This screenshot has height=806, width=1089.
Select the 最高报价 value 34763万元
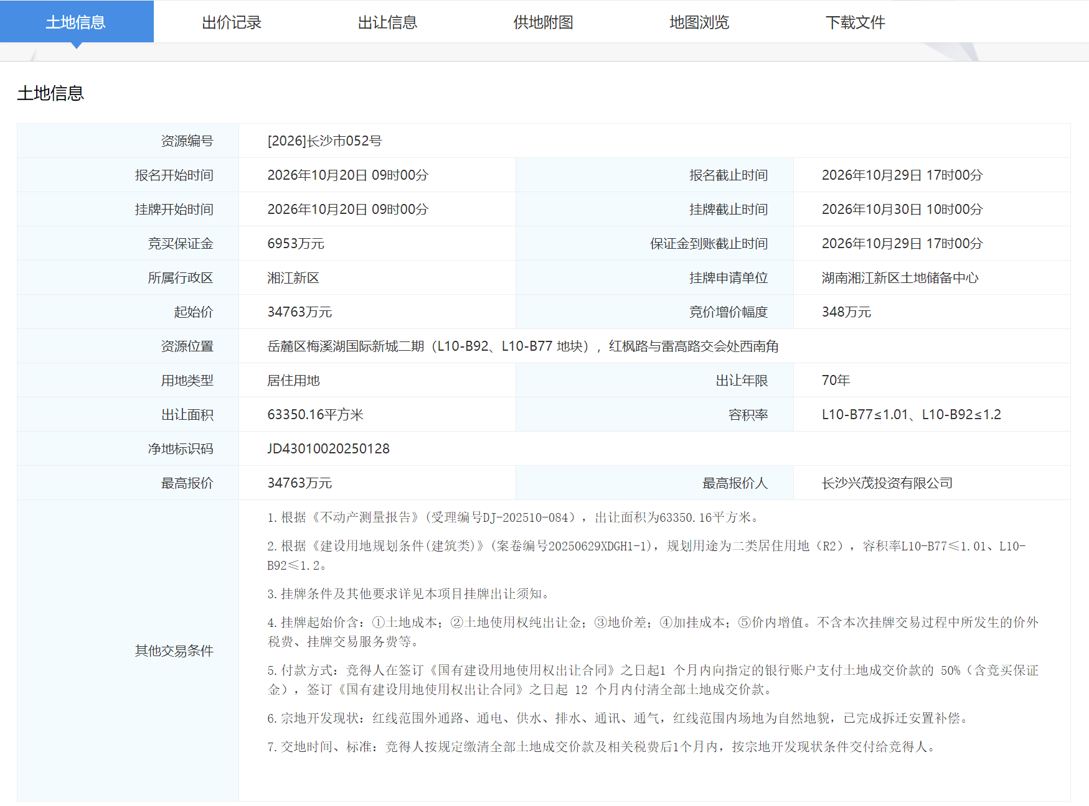[x=299, y=483]
